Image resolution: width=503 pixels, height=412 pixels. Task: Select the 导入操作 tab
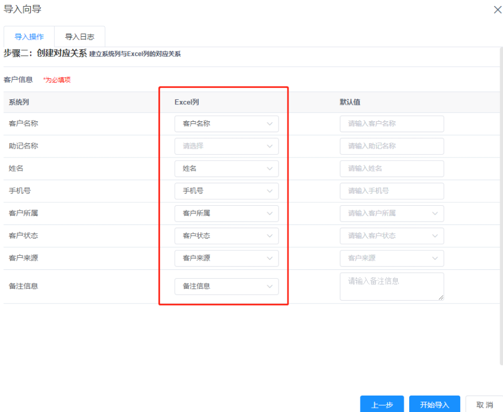29,36
